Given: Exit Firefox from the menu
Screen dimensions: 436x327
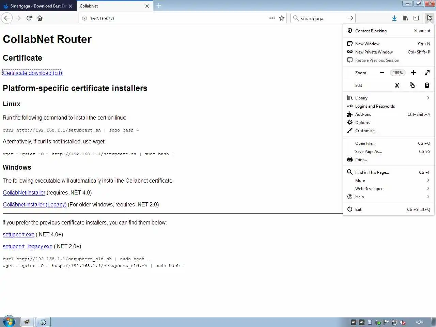Looking at the screenshot, I should click(389, 209).
